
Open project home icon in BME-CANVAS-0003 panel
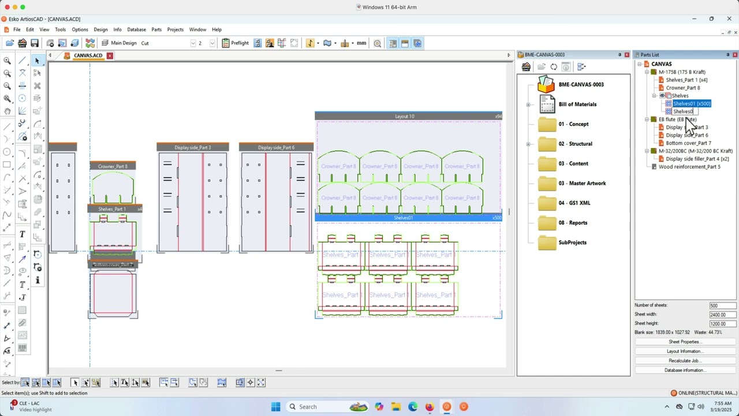tap(526, 67)
